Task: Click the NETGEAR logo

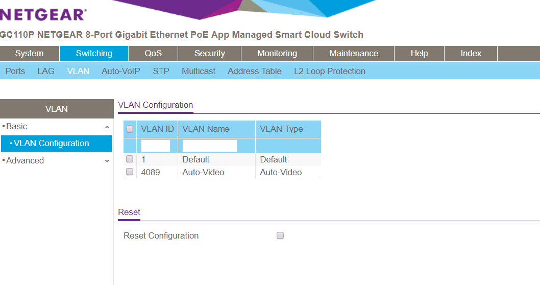Action: [42, 14]
